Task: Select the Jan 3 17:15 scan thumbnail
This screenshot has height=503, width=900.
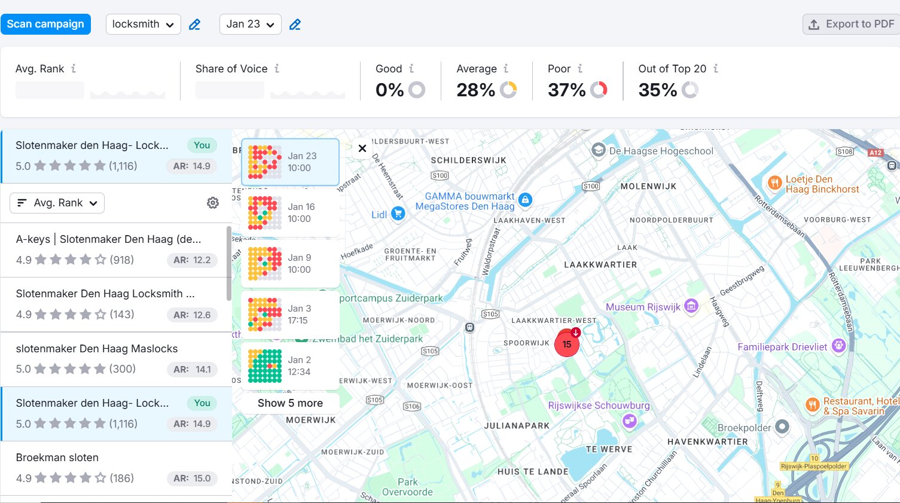Action: [290, 315]
